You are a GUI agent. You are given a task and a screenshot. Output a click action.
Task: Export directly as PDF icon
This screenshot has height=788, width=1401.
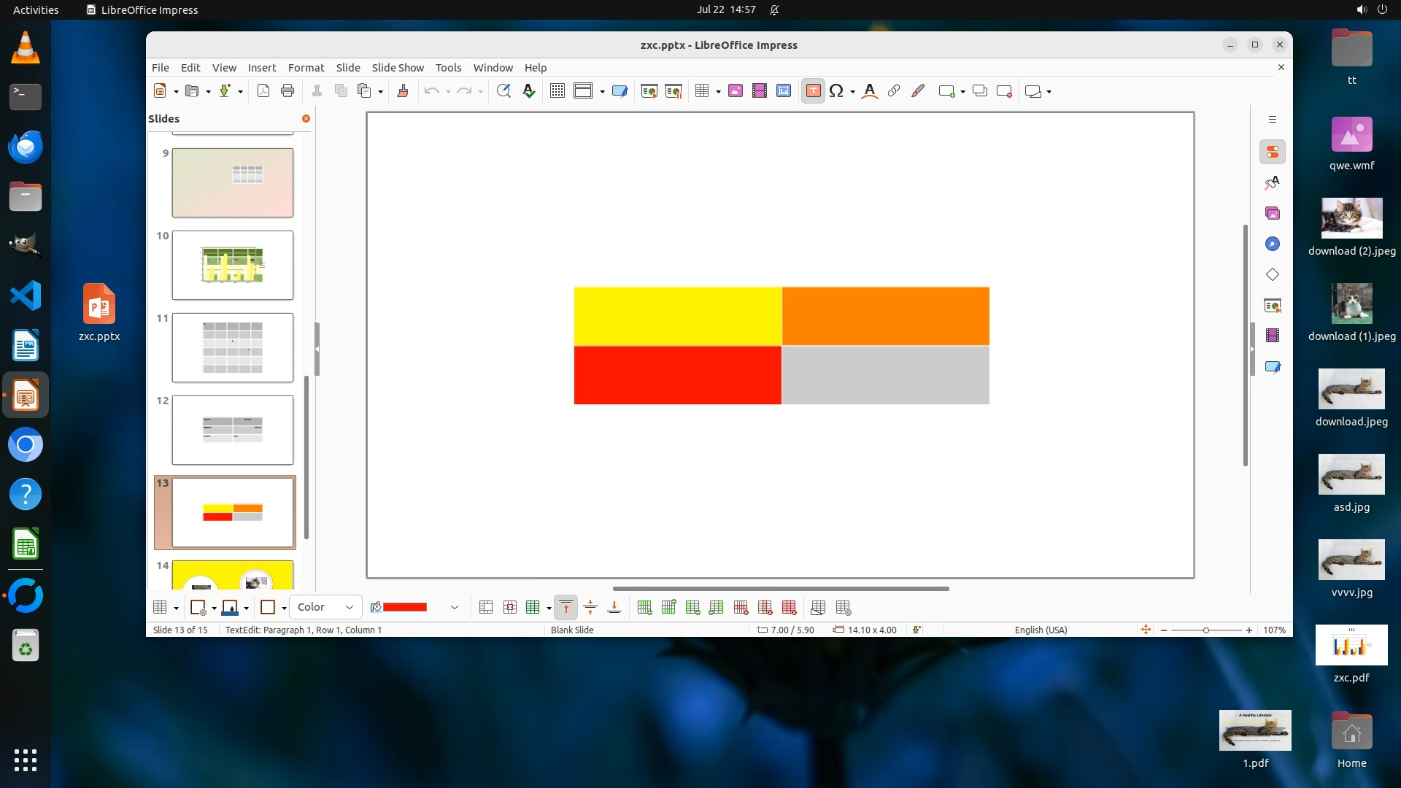coord(263,91)
